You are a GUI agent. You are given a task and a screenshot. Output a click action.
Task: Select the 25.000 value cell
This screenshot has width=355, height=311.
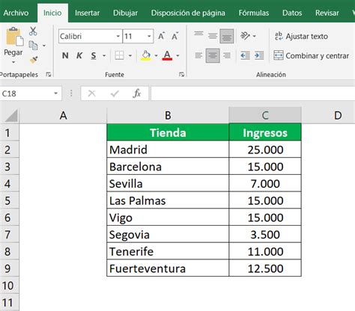pos(265,150)
